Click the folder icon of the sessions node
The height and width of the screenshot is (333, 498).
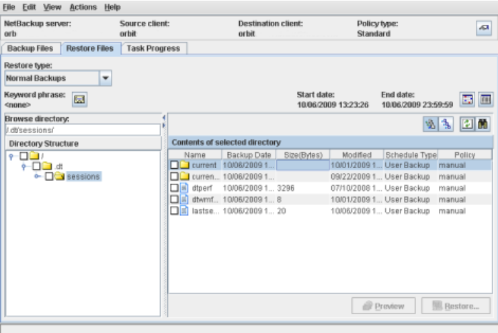[x=59, y=176]
